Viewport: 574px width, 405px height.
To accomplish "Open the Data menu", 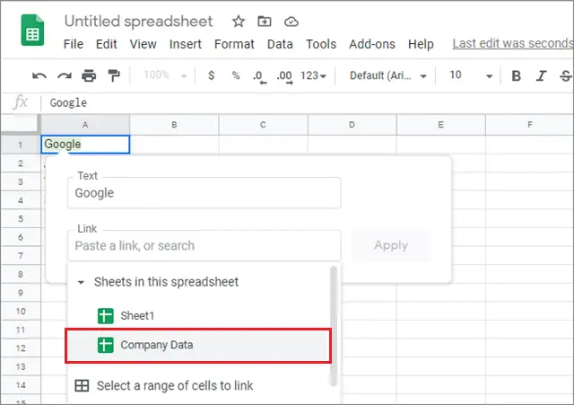I will tap(280, 44).
